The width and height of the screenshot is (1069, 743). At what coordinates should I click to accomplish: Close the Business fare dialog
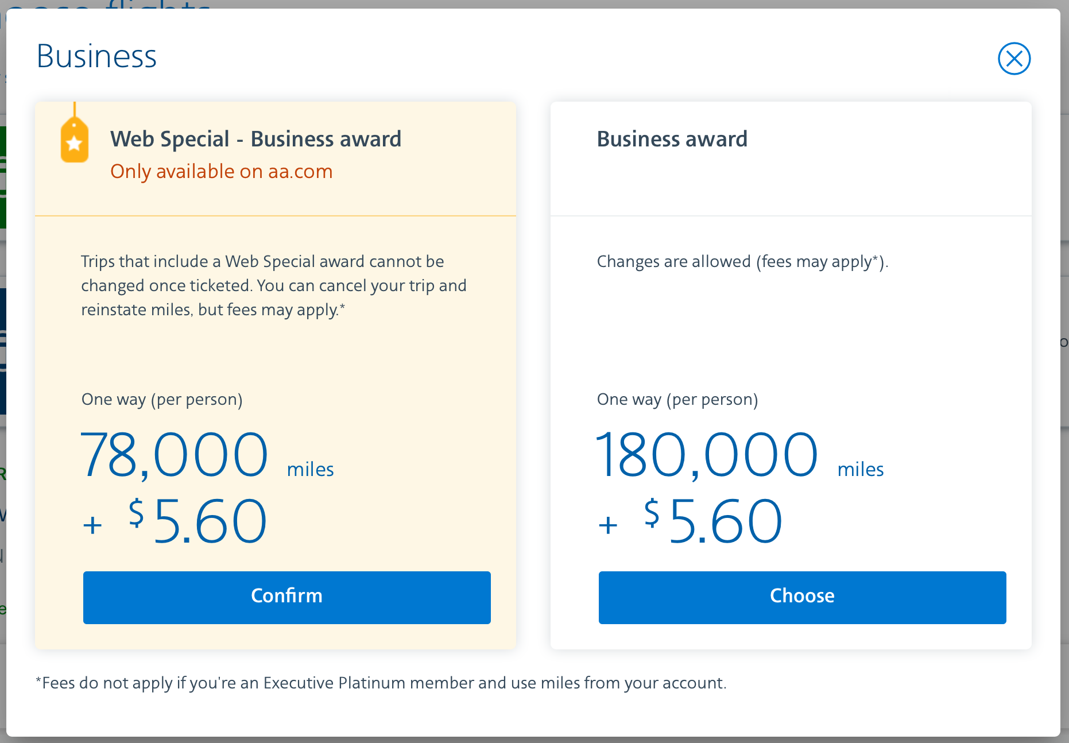(1014, 59)
